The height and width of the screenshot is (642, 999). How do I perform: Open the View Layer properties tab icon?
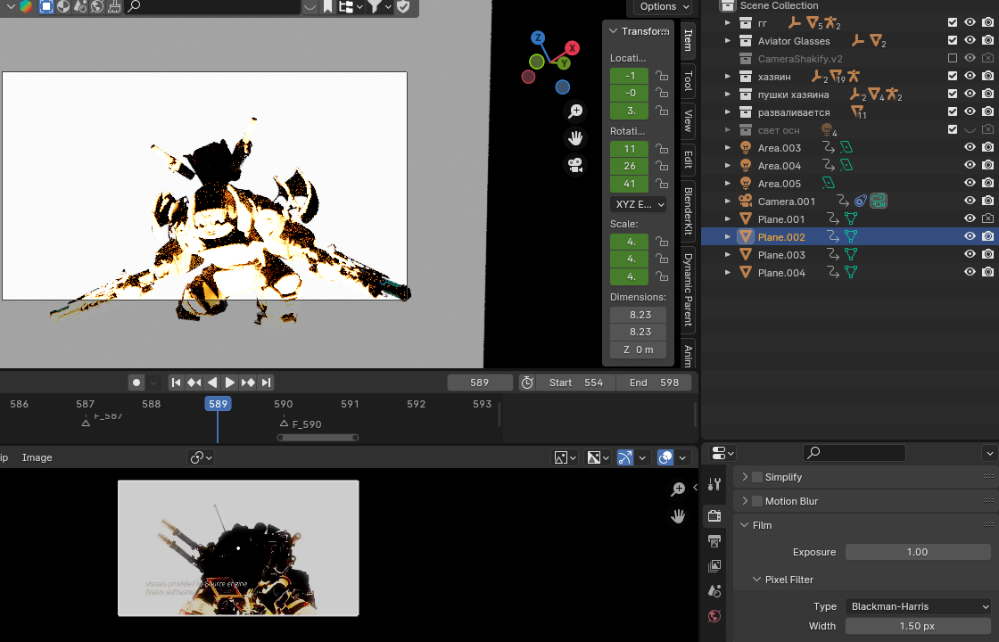point(714,566)
